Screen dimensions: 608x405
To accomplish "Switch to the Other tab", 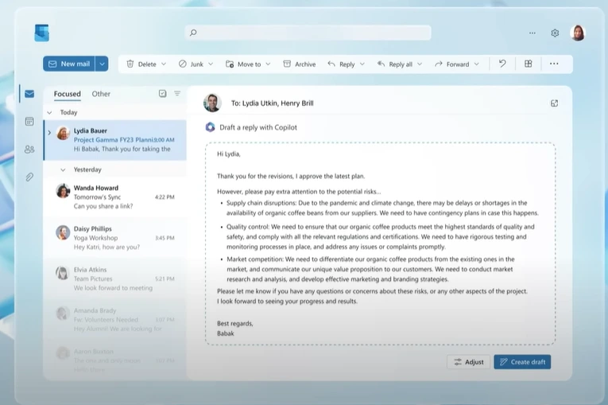I will coord(101,94).
